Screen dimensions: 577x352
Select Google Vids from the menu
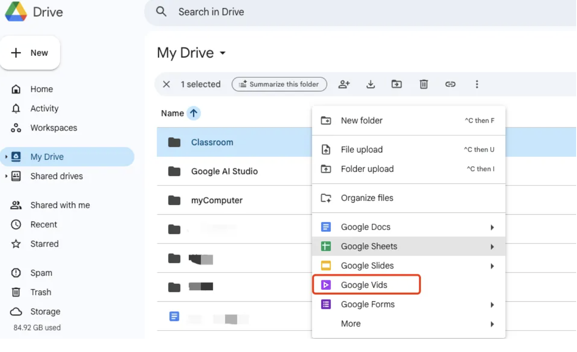(x=364, y=285)
